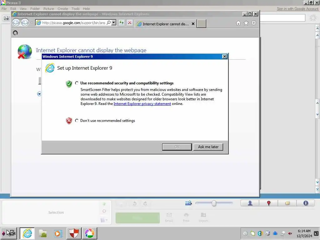Open the address bar history dropdown arrow
The image size is (320, 240).
pyautogui.click(x=114, y=22)
